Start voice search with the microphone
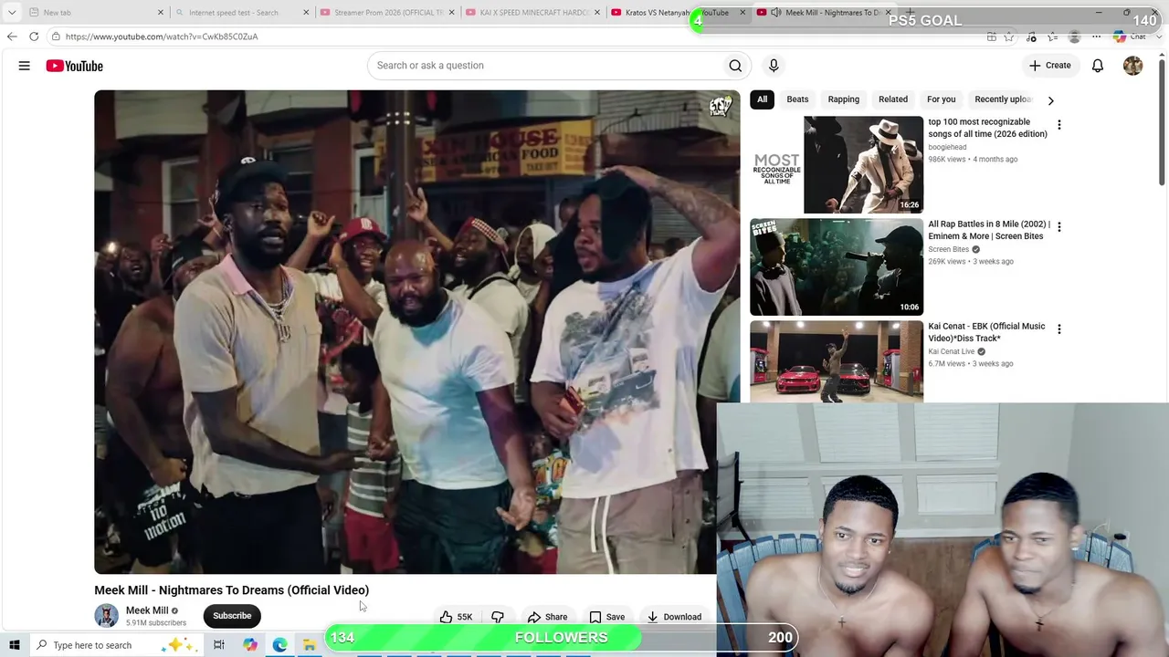Screen dimensions: 1169x657 [x=774, y=66]
